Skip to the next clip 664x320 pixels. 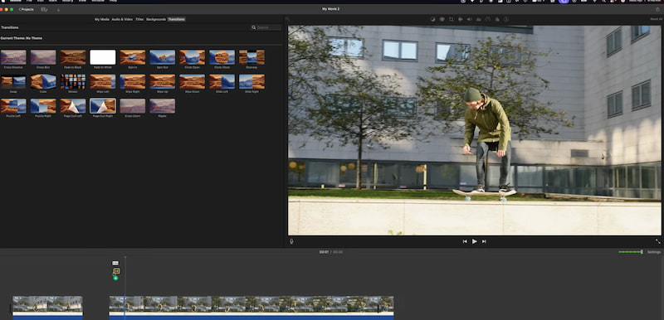coord(484,241)
